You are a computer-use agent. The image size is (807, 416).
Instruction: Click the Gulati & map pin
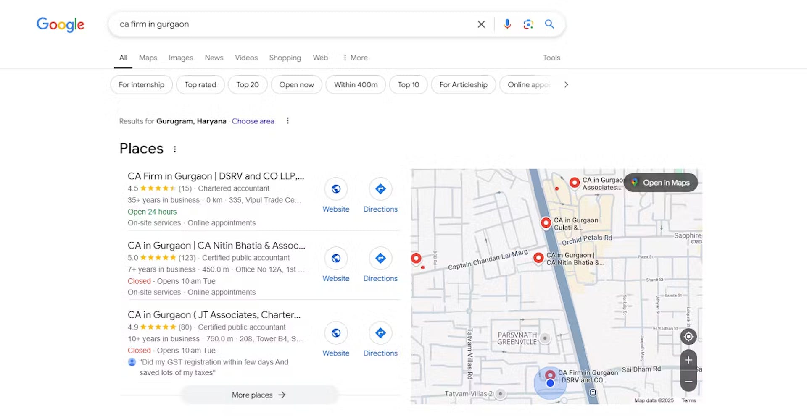(x=546, y=223)
